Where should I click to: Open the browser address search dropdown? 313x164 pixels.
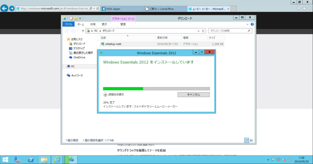coord(94,9)
